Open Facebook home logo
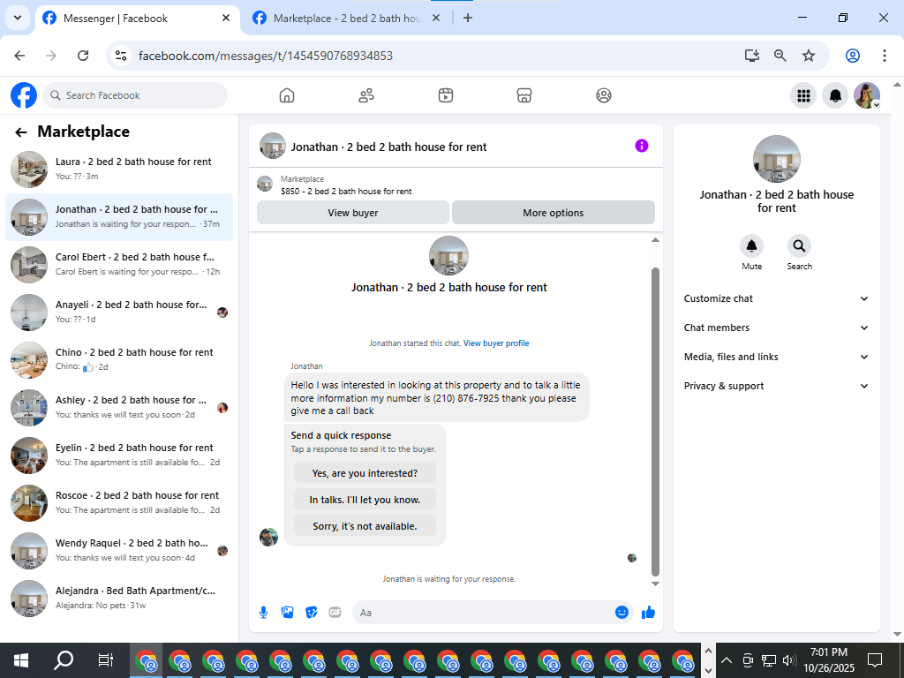The image size is (904, 678). coord(24,95)
